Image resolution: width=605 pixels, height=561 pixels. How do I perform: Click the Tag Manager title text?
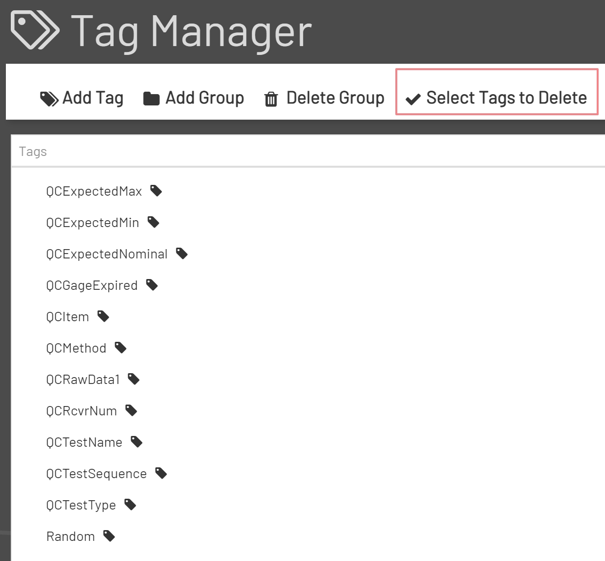[x=193, y=30]
